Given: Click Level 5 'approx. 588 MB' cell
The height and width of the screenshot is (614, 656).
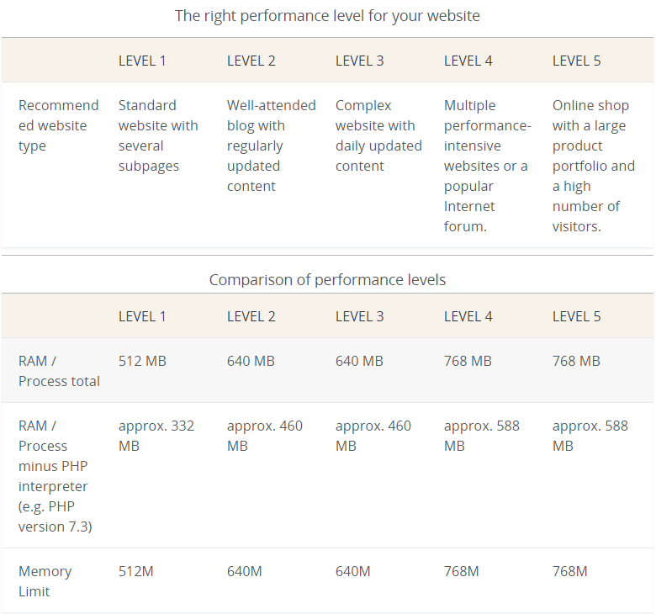Looking at the screenshot, I should tap(590, 436).
